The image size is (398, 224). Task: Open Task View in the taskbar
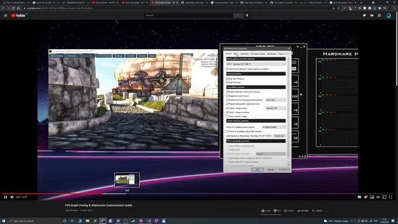click(72, 221)
